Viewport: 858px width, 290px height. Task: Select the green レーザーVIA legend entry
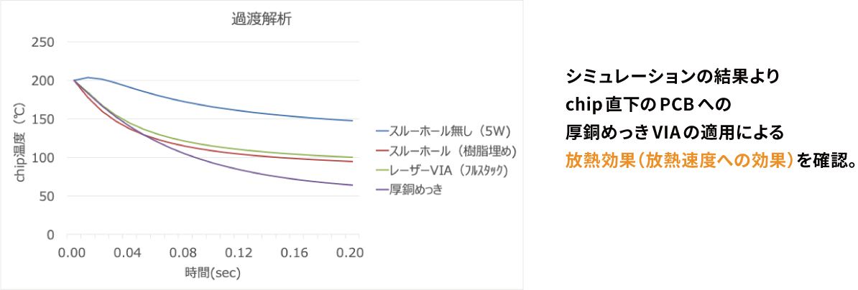tap(443, 170)
